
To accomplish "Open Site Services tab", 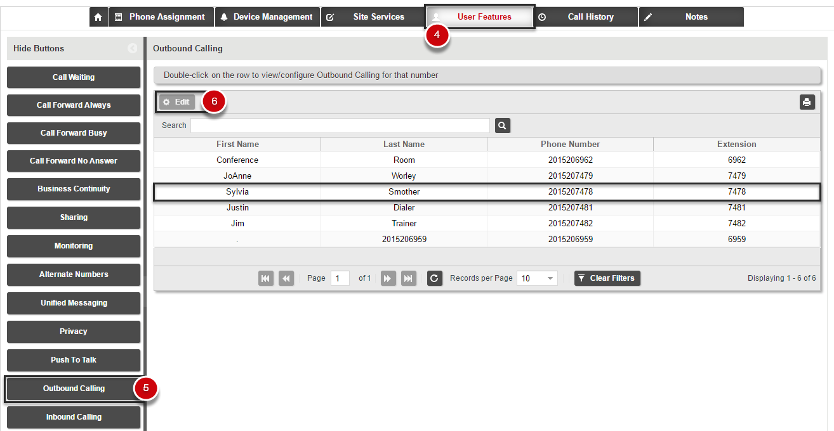I will coord(373,17).
